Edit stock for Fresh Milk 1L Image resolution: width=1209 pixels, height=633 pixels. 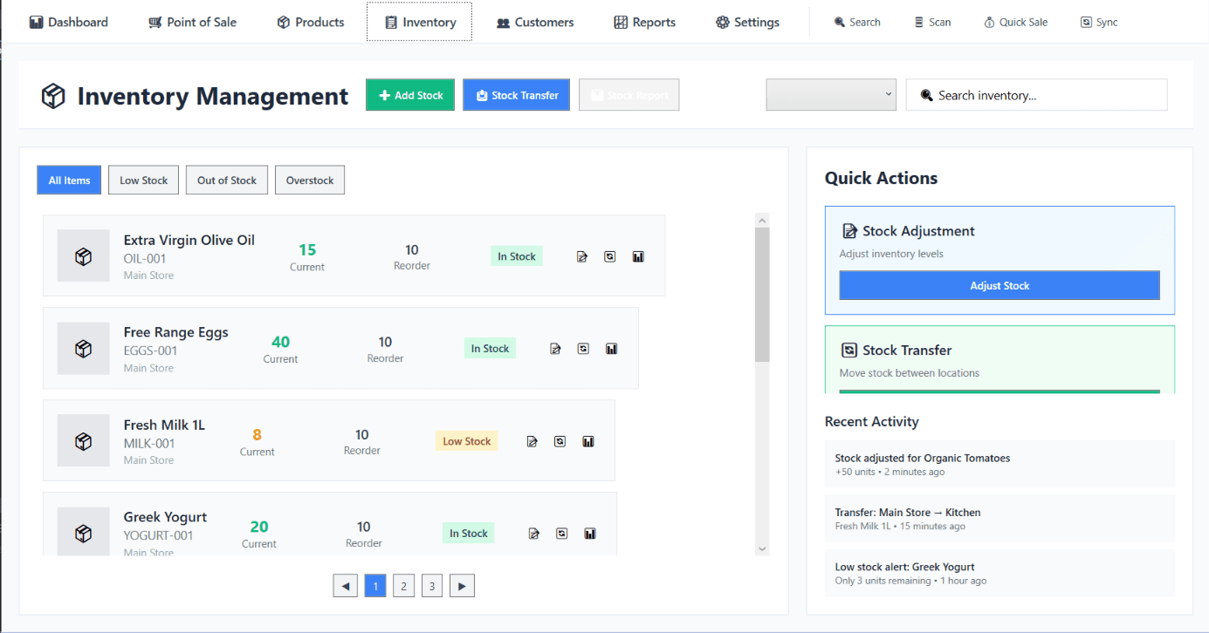pyautogui.click(x=532, y=441)
